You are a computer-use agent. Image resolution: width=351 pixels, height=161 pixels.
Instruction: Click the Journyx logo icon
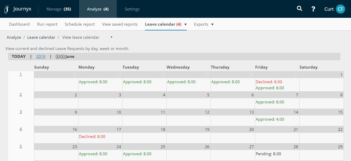click(x=7, y=9)
